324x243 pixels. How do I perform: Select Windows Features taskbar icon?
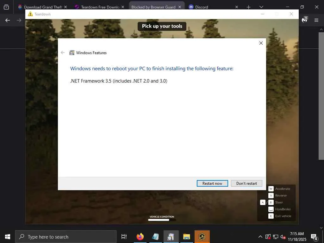coord(171,237)
